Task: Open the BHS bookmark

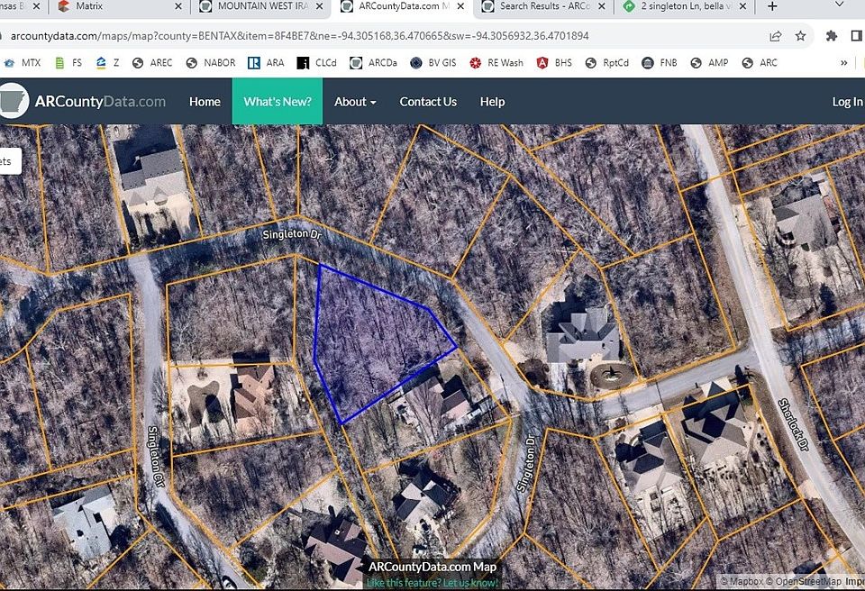Action: pos(554,63)
